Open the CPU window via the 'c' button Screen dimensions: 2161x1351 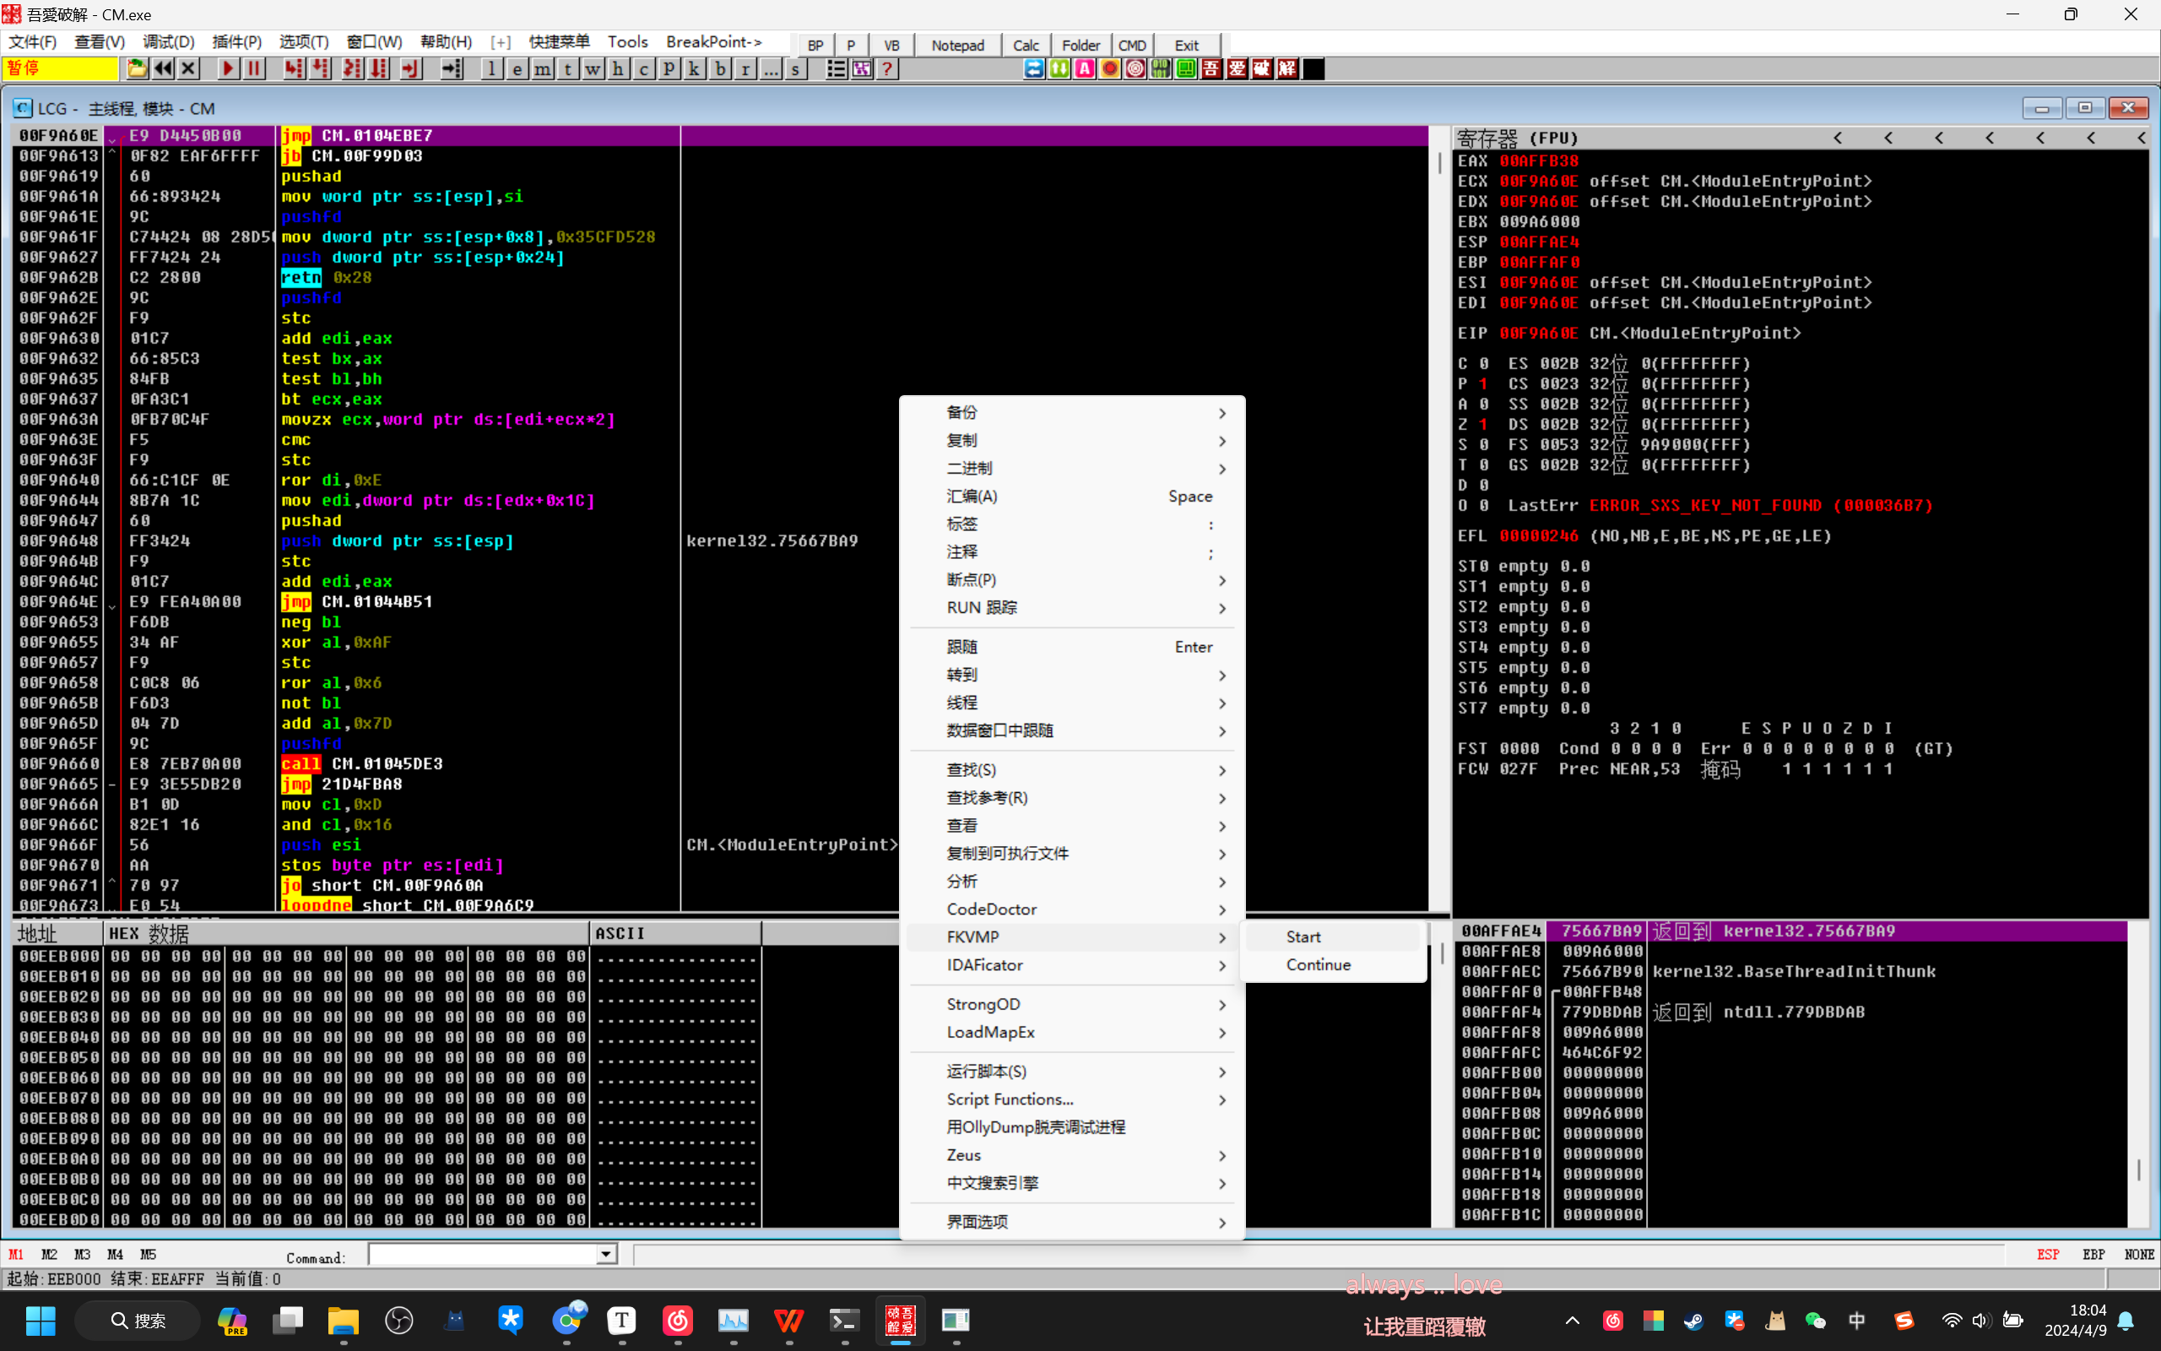(x=644, y=68)
